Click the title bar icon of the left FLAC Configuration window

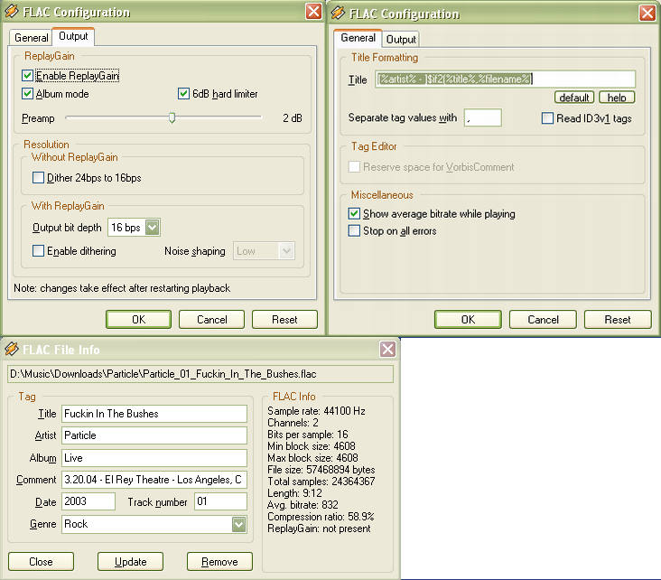coord(12,12)
